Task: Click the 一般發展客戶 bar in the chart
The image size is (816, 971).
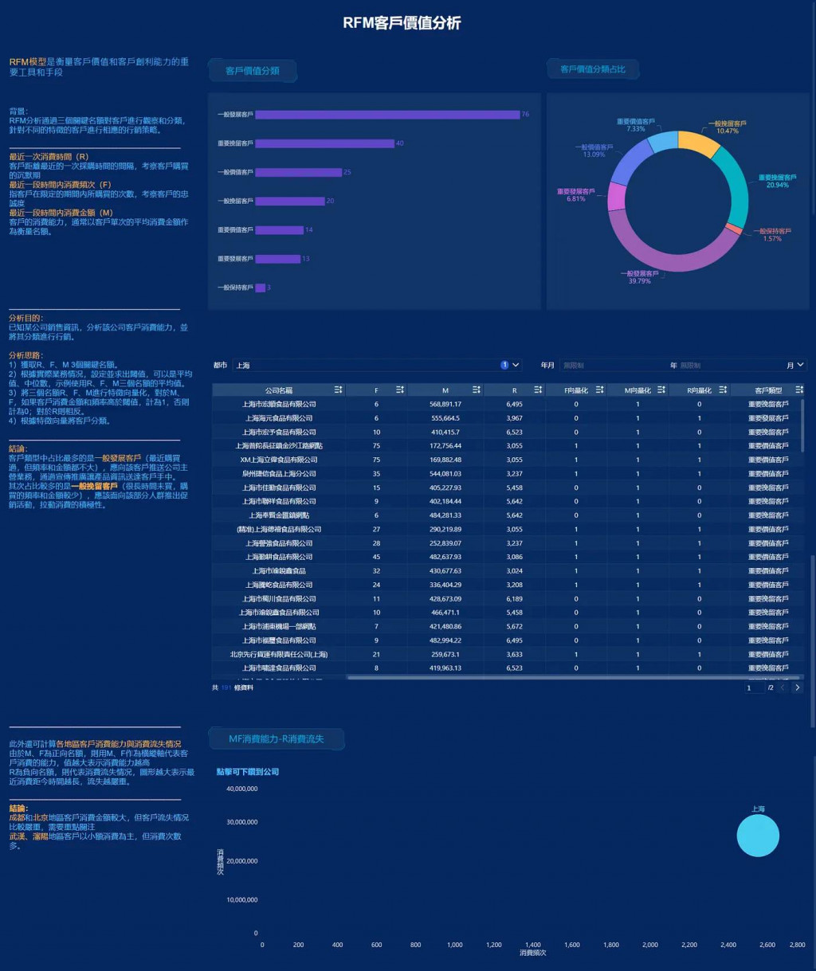Action: click(387, 115)
